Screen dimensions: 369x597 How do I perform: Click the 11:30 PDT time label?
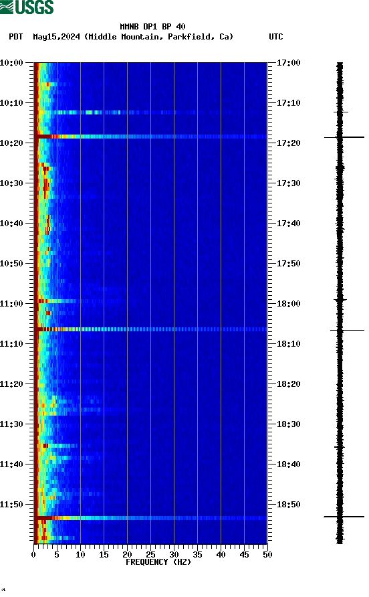pos(11,424)
